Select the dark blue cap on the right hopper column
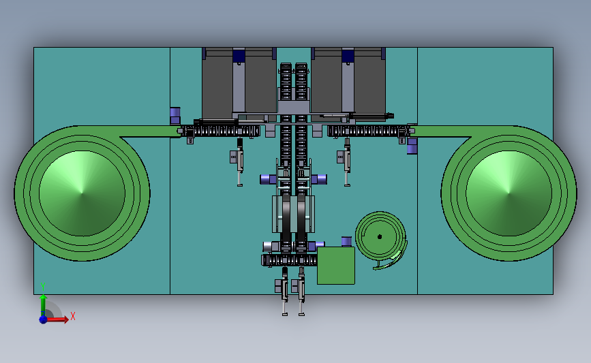Screen dimensions: 591x363 (x=348, y=56)
